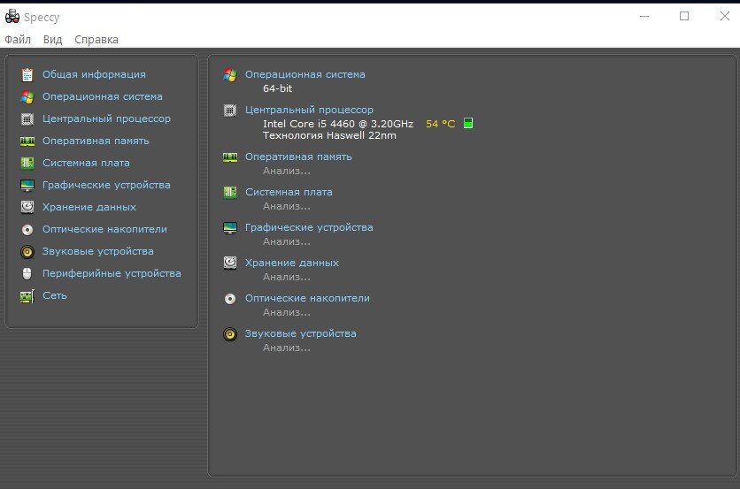Click the hard drive icon beside Хранение данных in sidebar
The height and width of the screenshot is (489, 740).
pyautogui.click(x=27, y=207)
